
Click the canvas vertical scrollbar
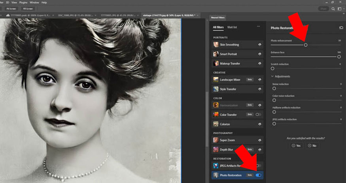coord(207,119)
